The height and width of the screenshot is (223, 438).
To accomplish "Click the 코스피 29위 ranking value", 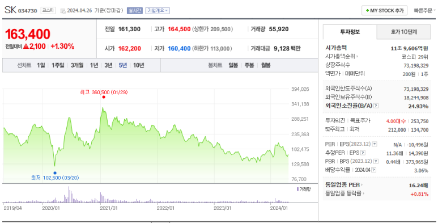I will point(415,57).
